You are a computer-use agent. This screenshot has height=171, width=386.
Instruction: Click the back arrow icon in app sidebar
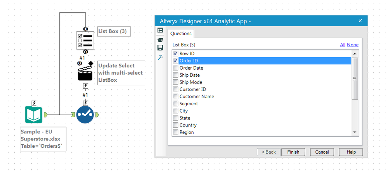click(x=160, y=30)
